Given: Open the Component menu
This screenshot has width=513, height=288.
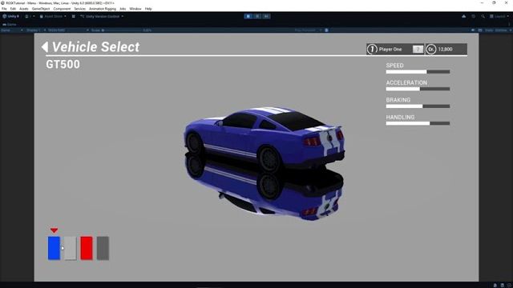Looking at the screenshot, I should click(62, 9).
